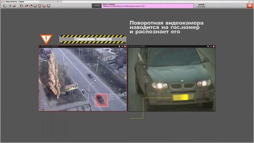Click the first header icon of plate camera panel
Screen dimensions: 254x143
(x=208, y=46)
